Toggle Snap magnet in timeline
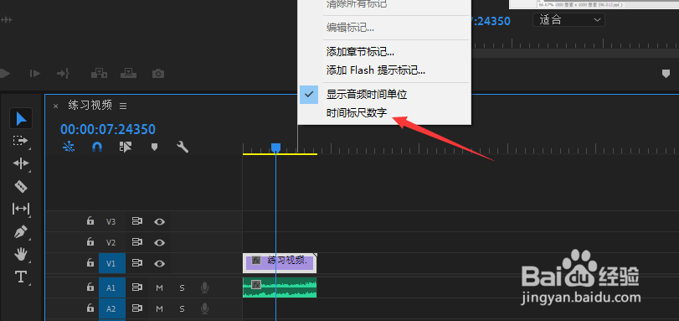The image size is (679, 321). pos(97,148)
